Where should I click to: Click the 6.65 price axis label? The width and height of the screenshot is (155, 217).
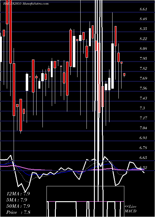pyautogui.click(x=143, y=157)
